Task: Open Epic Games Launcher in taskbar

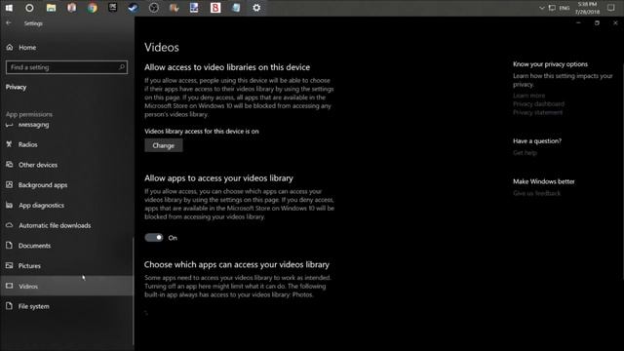Action: [x=113, y=8]
